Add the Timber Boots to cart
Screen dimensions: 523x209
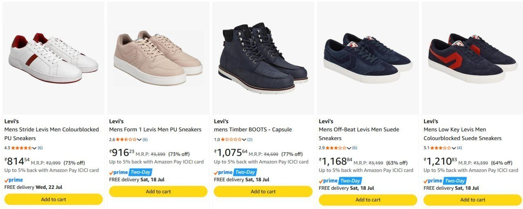coord(263,191)
